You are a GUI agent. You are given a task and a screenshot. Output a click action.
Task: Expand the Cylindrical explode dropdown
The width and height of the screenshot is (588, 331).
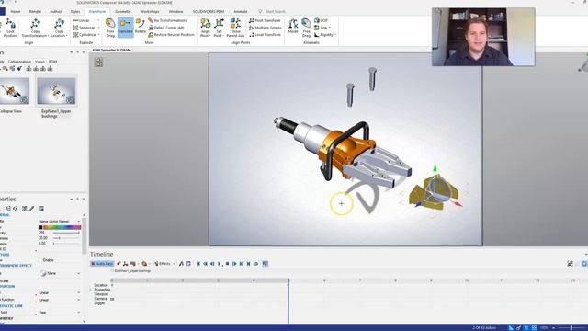coord(98,35)
